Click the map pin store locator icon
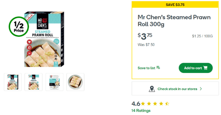 click(152, 89)
